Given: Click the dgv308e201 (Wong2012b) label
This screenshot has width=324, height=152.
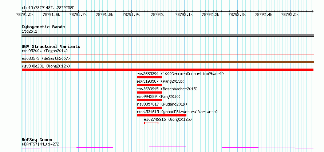Looking at the screenshot, I should tap(46, 66).
